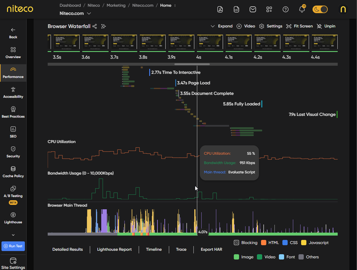
Task: Open the apps grid icon in header
Action: point(269,9)
